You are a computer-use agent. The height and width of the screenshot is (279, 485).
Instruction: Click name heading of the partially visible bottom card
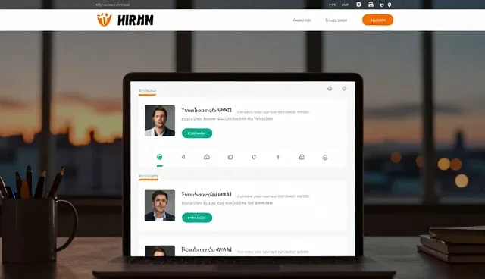tap(206, 249)
